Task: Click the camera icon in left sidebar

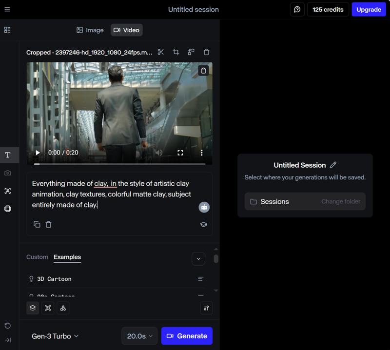Action: coord(8,173)
